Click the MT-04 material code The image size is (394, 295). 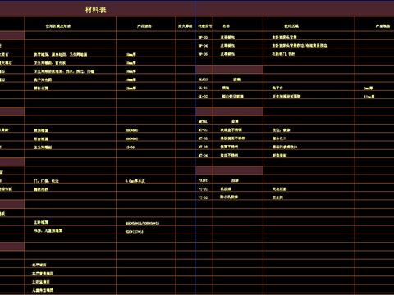(203, 156)
